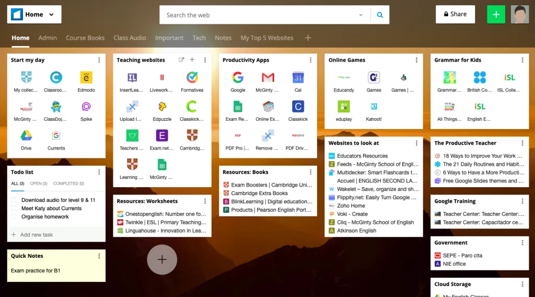The width and height of the screenshot is (535, 297).
Task: Open the Kahoot! icon
Action: 374,107
